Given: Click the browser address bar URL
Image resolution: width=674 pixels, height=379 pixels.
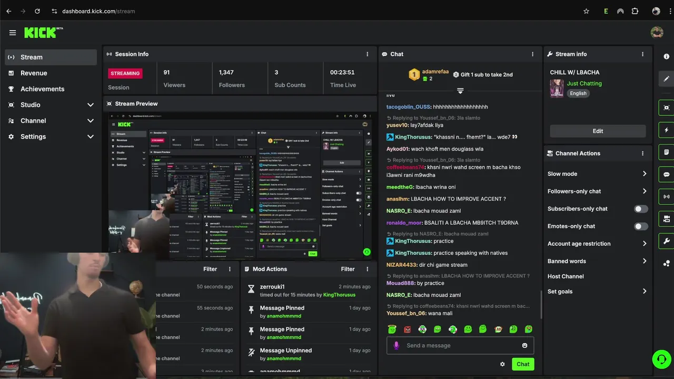Looking at the screenshot, I should click(x=98, y=11).
